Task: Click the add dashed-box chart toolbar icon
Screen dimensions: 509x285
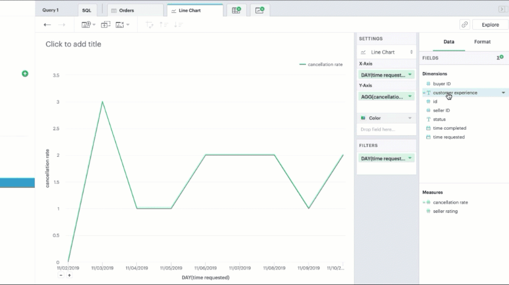Action: coord(105,25)
